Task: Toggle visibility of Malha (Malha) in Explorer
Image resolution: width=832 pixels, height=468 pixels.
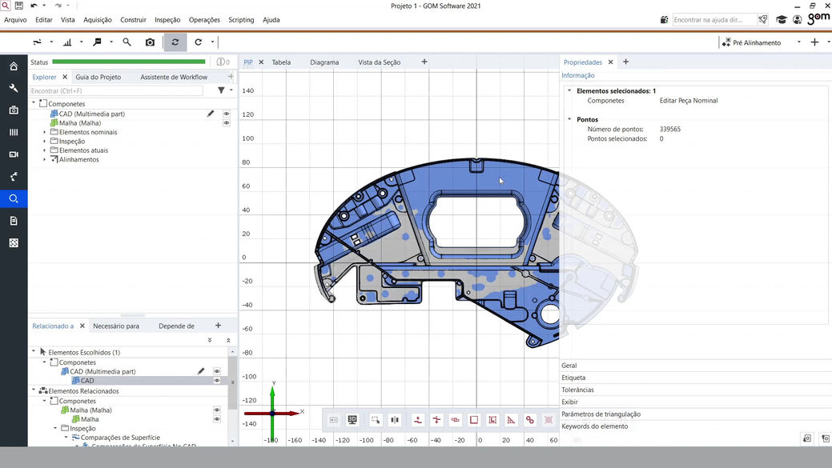Action: click(227, 123)
